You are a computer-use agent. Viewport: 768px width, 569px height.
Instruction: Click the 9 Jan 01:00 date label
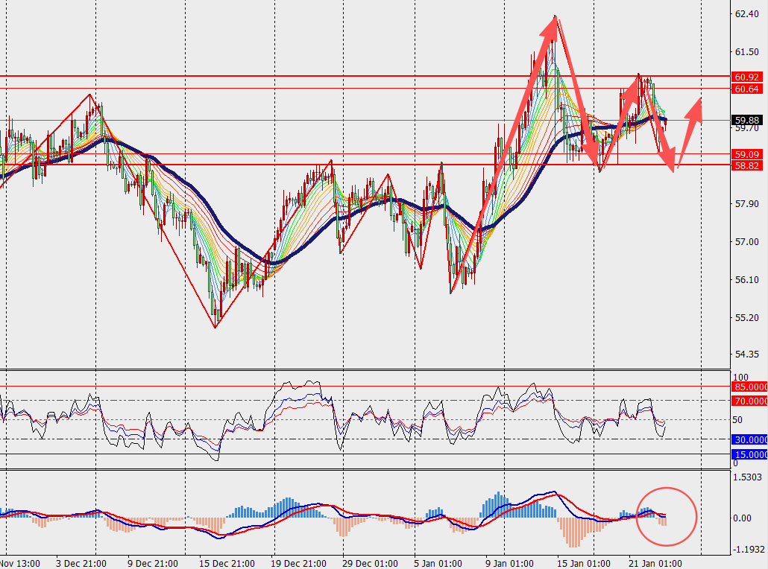click(509, 562)
